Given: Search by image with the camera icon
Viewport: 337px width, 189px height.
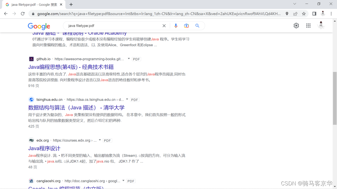Looking at the screenshot, I should tap(186, 26).
